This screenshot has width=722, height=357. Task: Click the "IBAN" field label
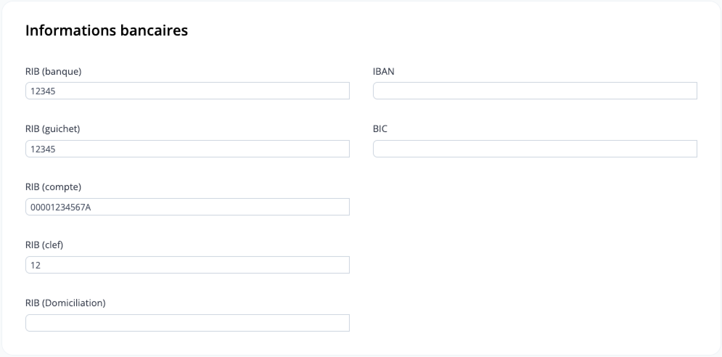click(x=383, y=71)
